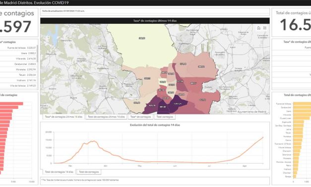Select the Moratalaz row in rate list
This screenshot has width=311, height=187.
18,70
